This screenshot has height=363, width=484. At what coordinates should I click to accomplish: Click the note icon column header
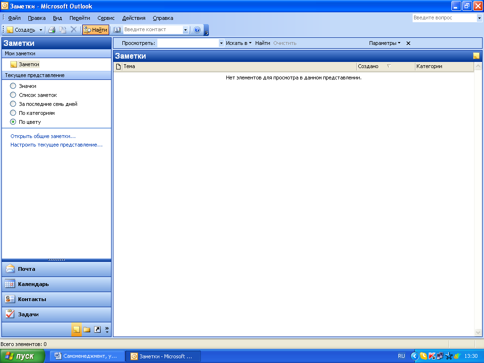click(x=118, y=66)
